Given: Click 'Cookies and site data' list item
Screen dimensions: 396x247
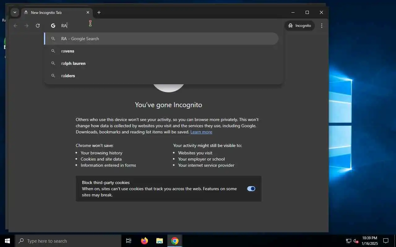Looking at the screenshot, I should pyautogui.click(x=101, y=159).
